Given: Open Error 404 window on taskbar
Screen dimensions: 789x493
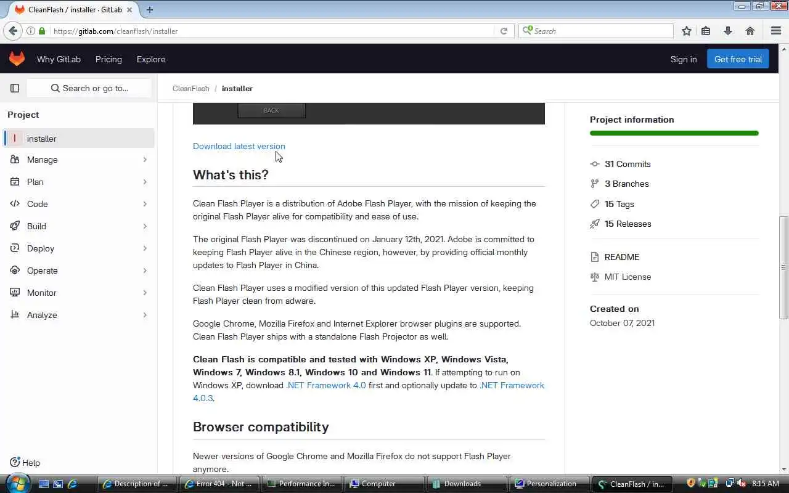Looking at the screenshot, I should (219, 484).
